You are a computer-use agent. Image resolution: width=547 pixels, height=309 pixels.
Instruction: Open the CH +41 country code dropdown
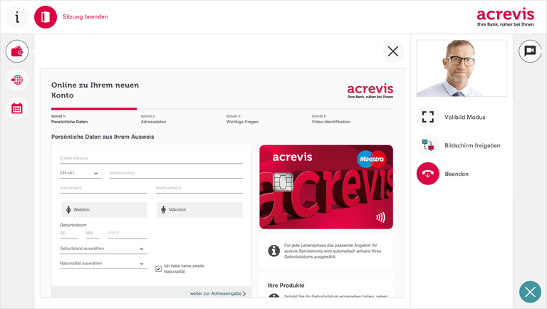coord(80,173)
